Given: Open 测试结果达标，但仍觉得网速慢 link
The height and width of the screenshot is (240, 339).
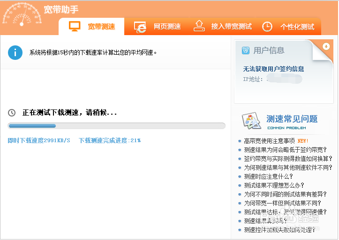Looking at the screenshot, I should click(x=285, y=212).
